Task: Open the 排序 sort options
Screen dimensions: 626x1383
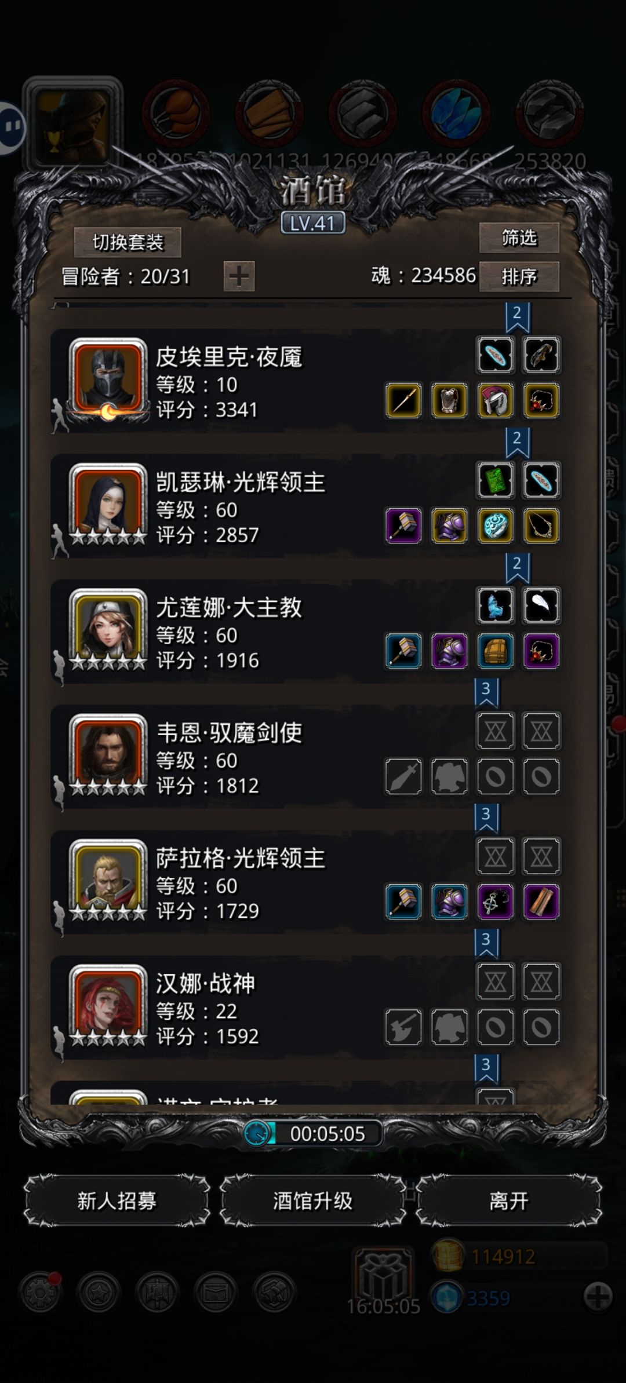Action: 519,276
